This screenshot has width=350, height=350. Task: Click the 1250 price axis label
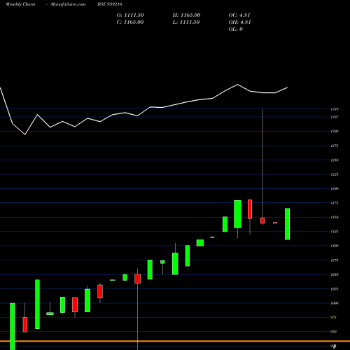coord(335,160)
